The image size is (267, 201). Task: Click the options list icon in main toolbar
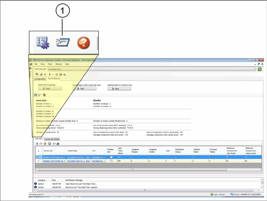56,74
